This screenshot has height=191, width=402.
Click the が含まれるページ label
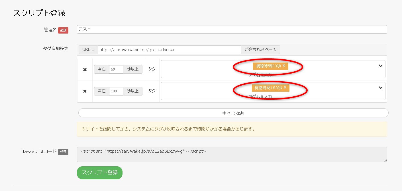click(x=261, y=49)
